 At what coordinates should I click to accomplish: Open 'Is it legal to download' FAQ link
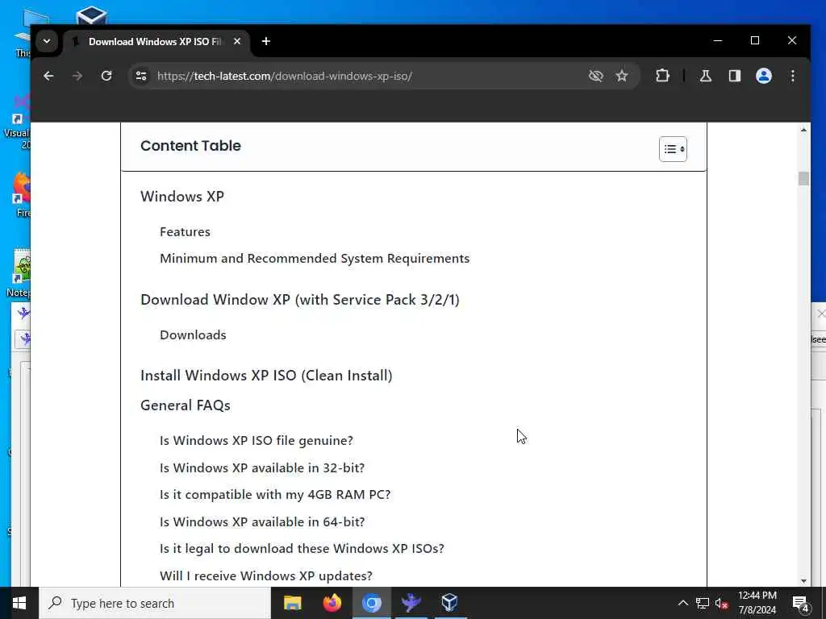click(302, 548)
